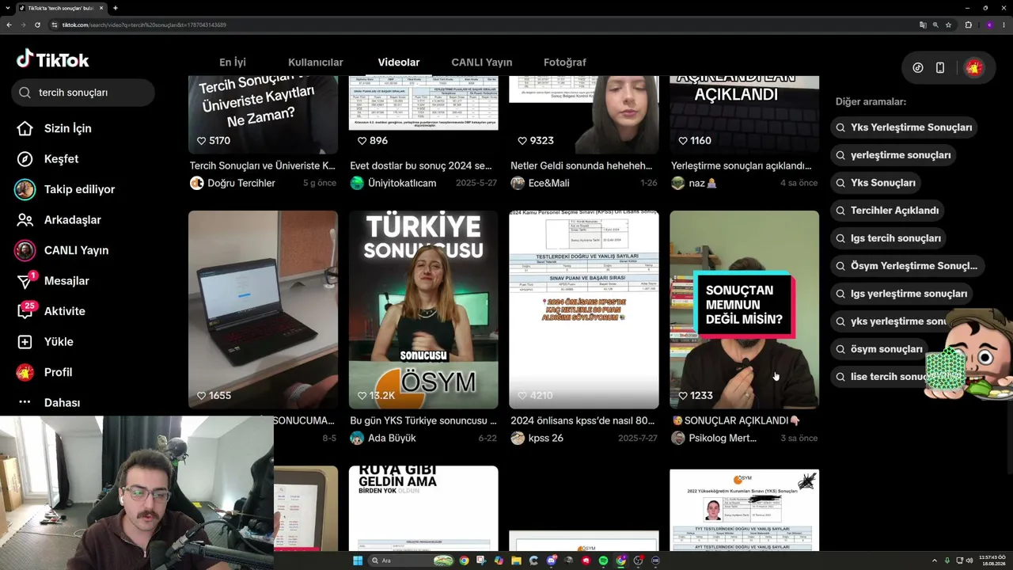This screenshot has height=570, width=1013.
Task: Open the KPSS results video with 4210 likes
Action: [x=584, y=310]
